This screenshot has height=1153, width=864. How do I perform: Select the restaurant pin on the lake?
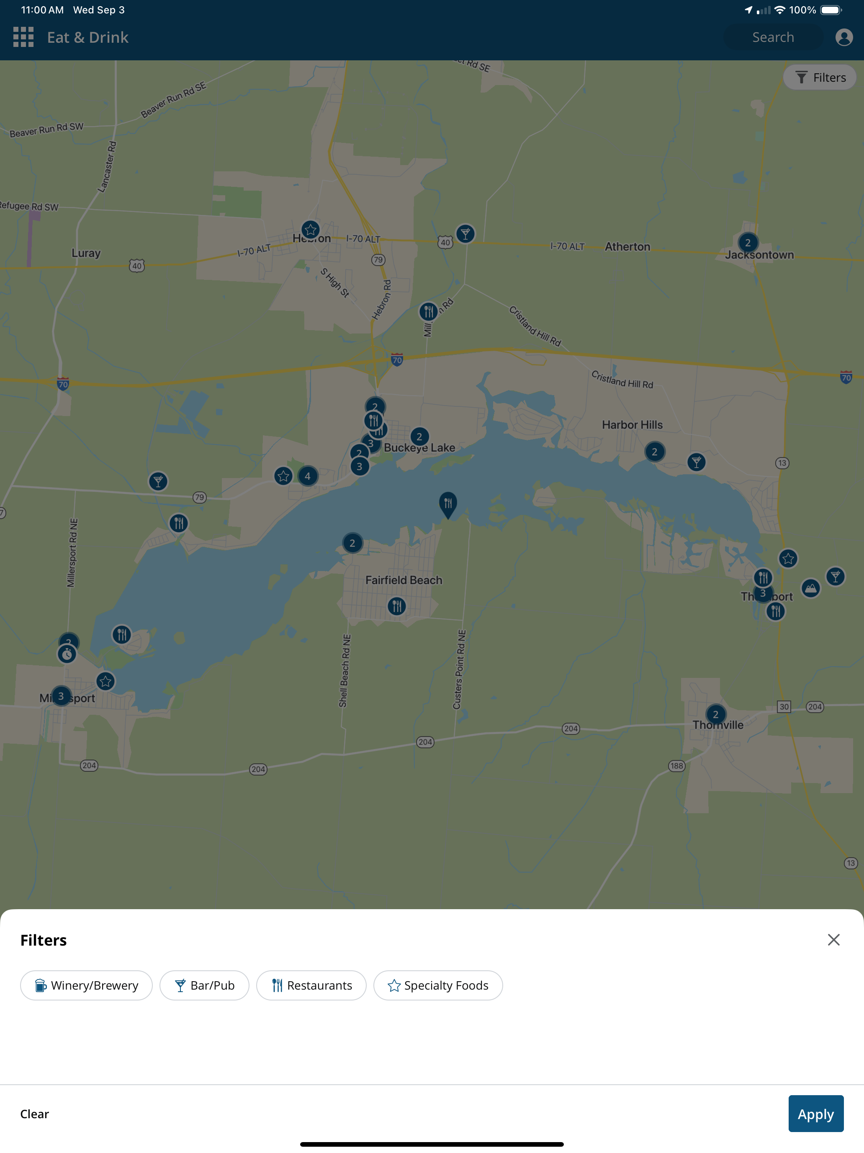448,504
